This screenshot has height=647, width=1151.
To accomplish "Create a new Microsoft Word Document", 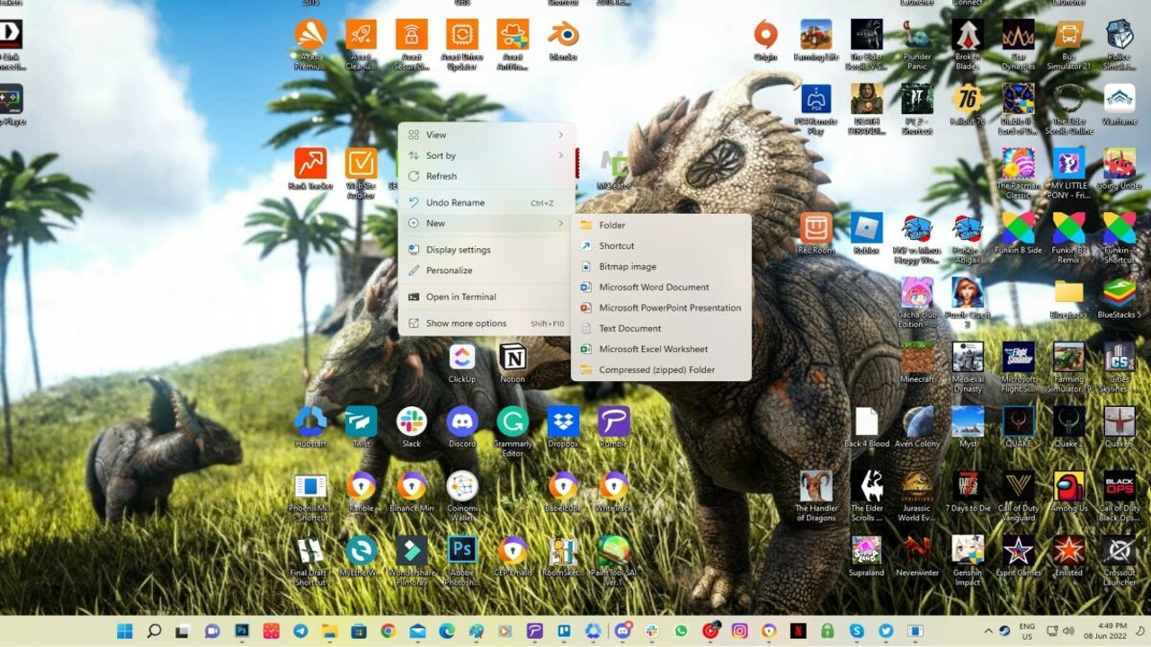I will point(654,288).
